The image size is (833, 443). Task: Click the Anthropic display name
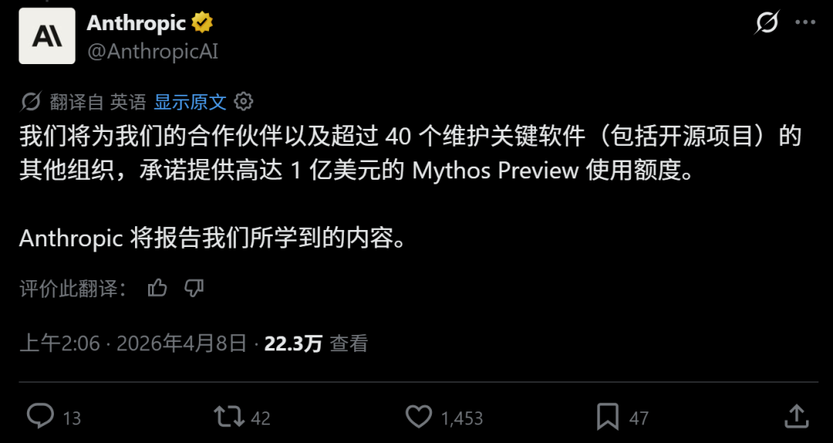tap(136, 23)
